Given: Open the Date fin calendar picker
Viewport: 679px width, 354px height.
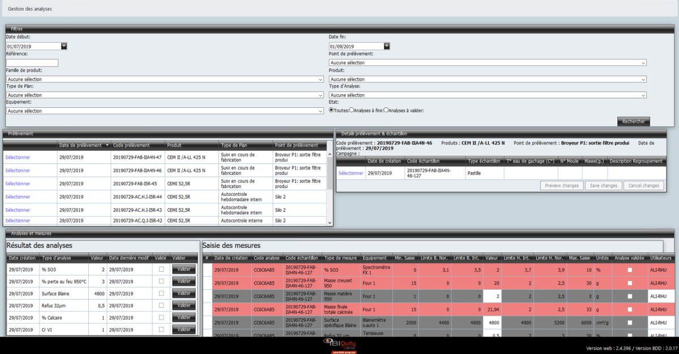Looking at the screenshot, I should point(386,46).
